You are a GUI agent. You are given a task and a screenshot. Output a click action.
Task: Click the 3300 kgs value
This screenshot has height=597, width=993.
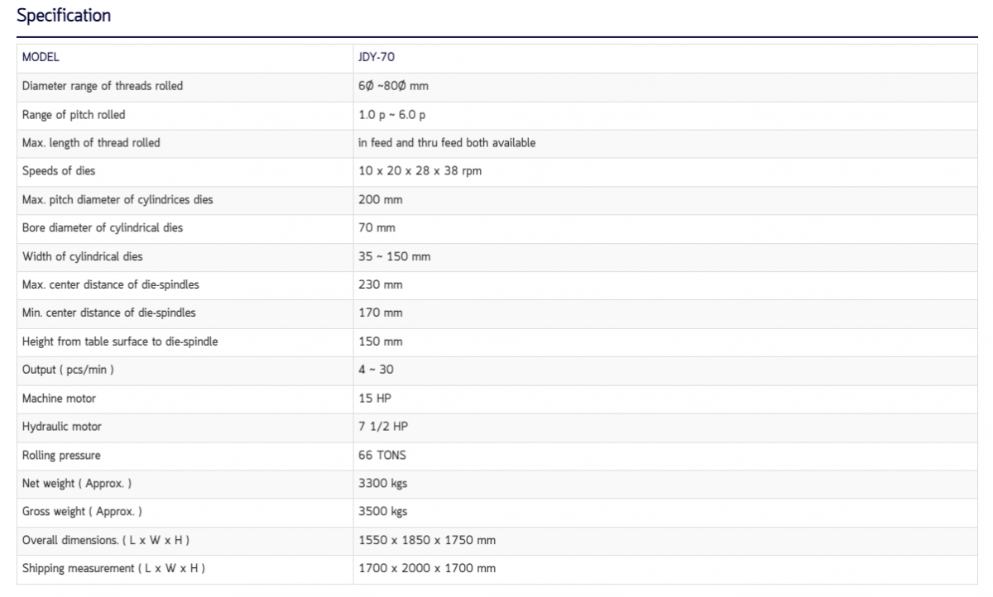pos(382,483)
